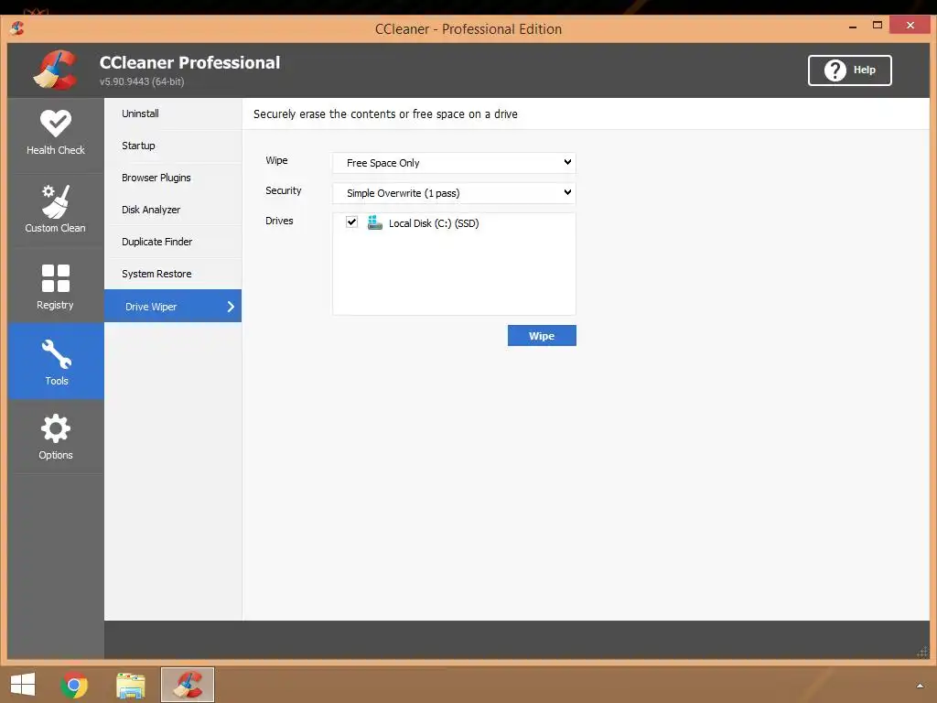The height and width of the screenshot is (703, 937).
Task: Click the CCleaner taskbar button
Action: tap(187, 685)
